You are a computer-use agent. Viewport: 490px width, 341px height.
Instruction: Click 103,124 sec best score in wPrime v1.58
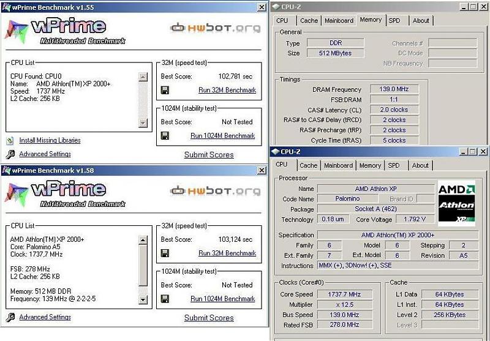[235, 239]
